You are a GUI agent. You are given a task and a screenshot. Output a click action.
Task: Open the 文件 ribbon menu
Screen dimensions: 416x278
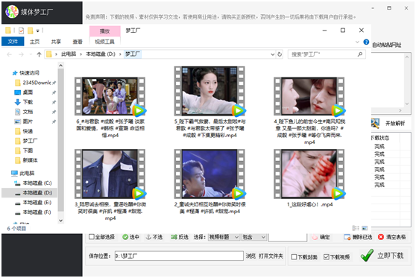(x=13, y=42)
